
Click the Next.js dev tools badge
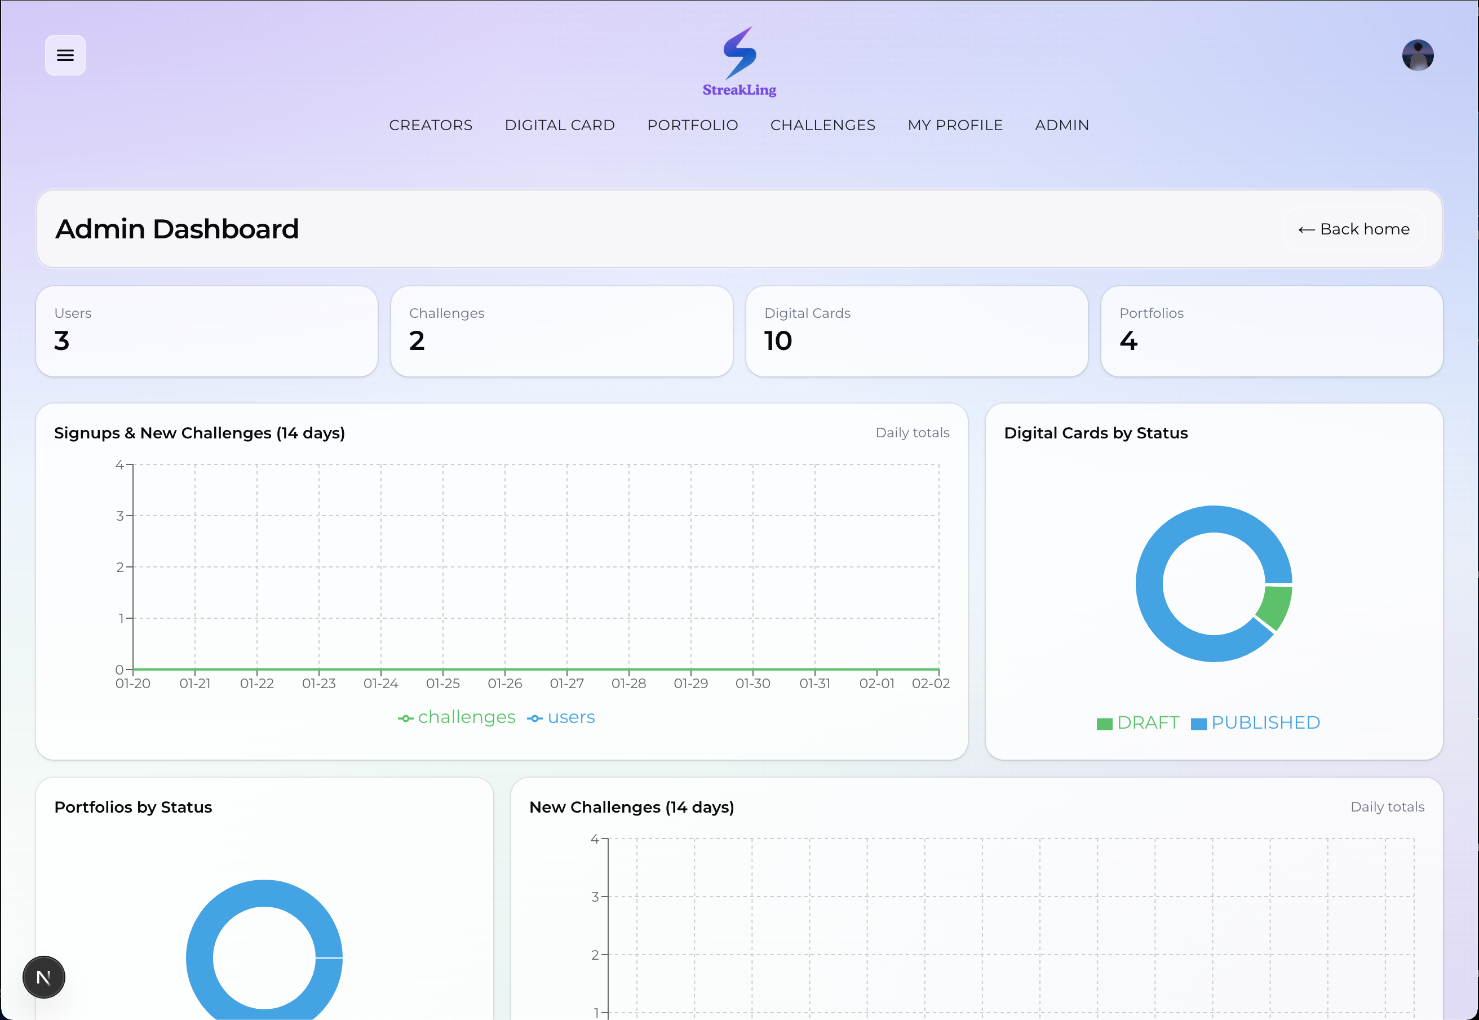pyautogui.click(x=43, y=977)
